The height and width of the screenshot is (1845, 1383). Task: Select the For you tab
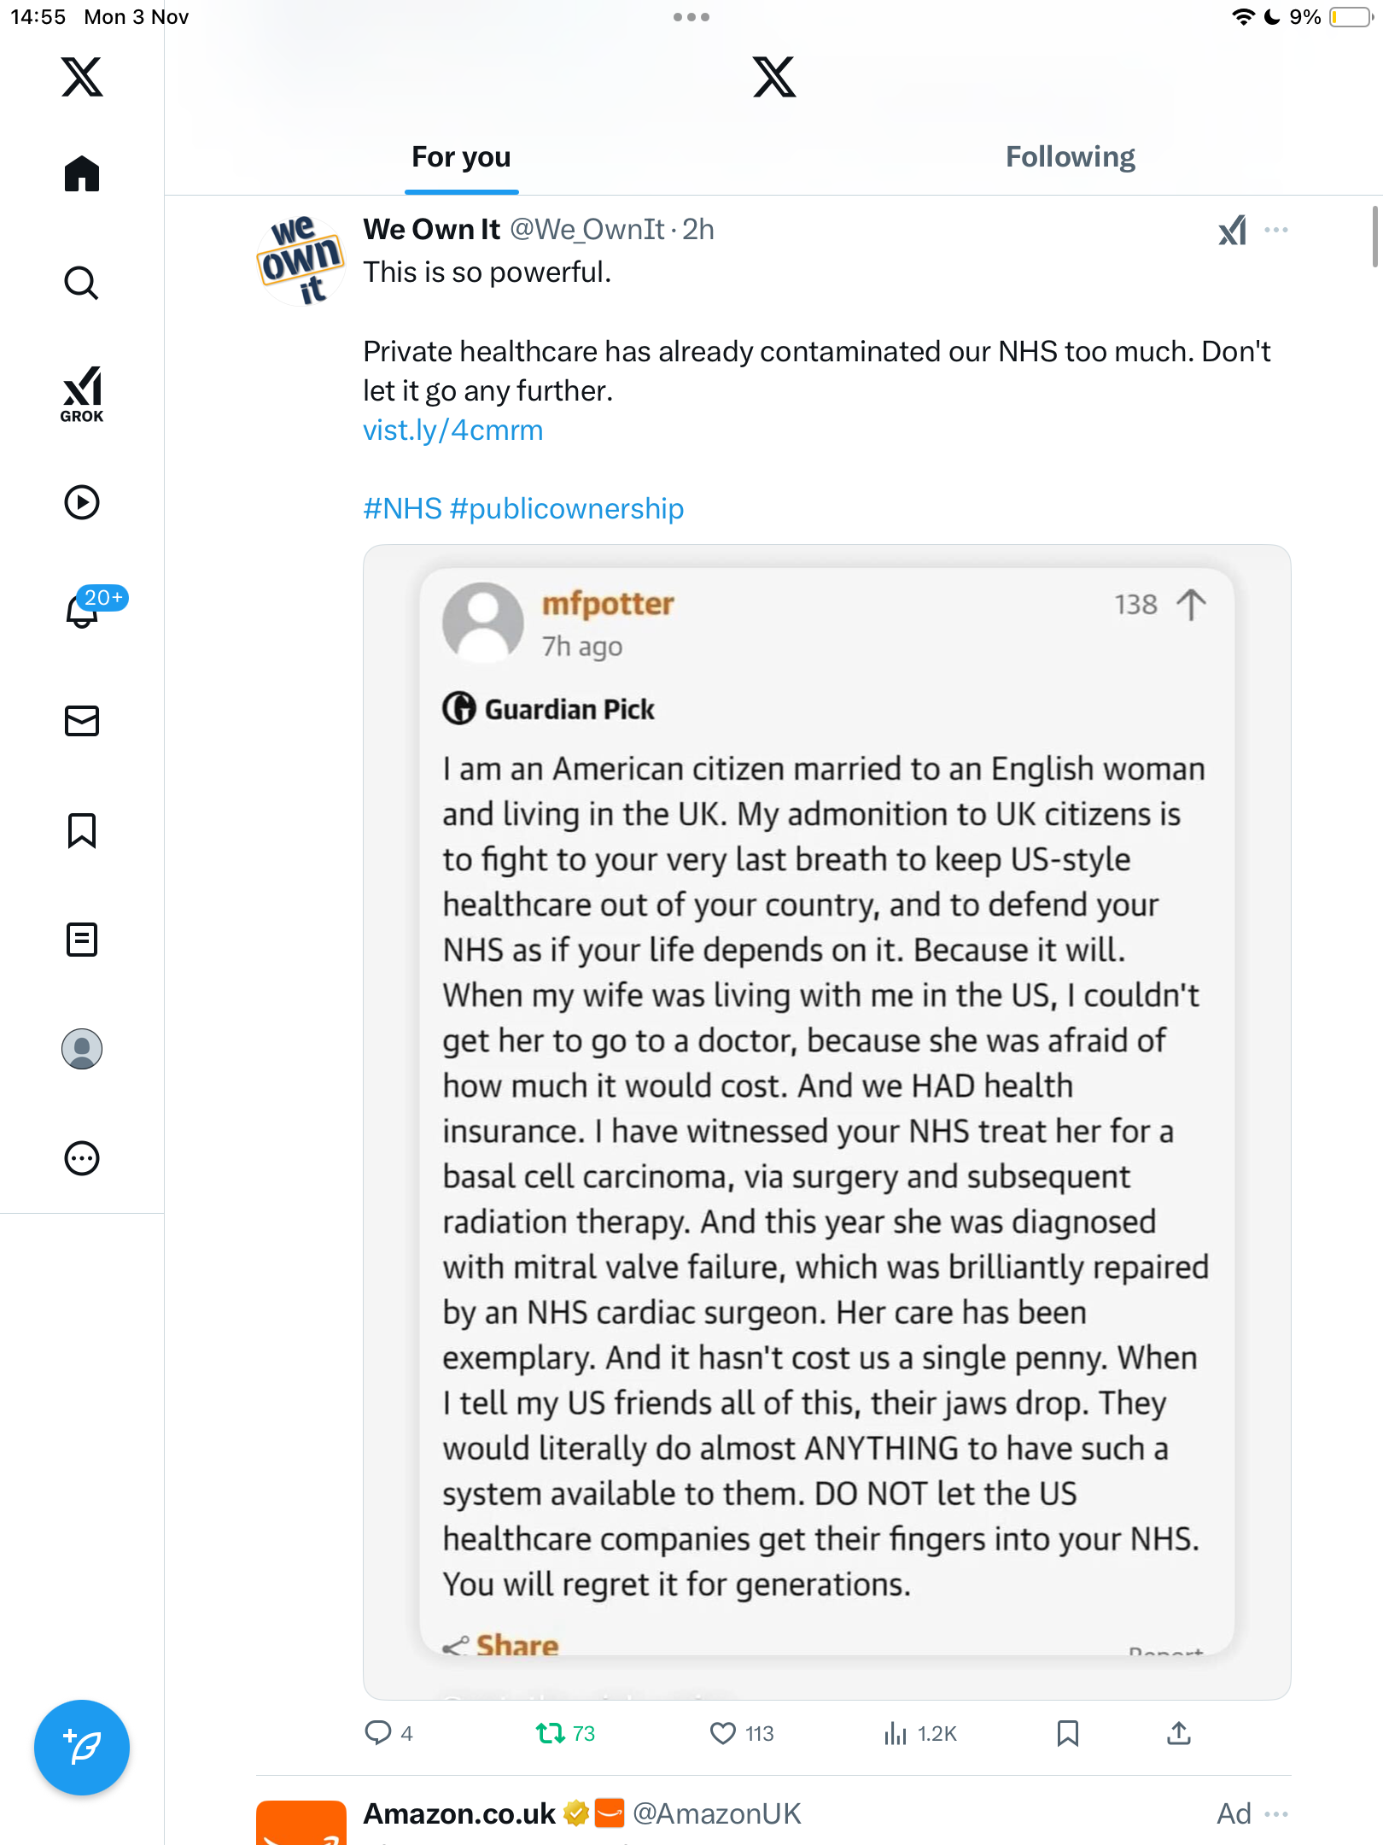coord(461,157)
